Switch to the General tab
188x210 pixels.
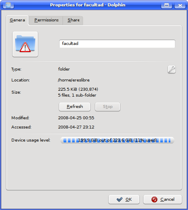click(x=17, y=20)
